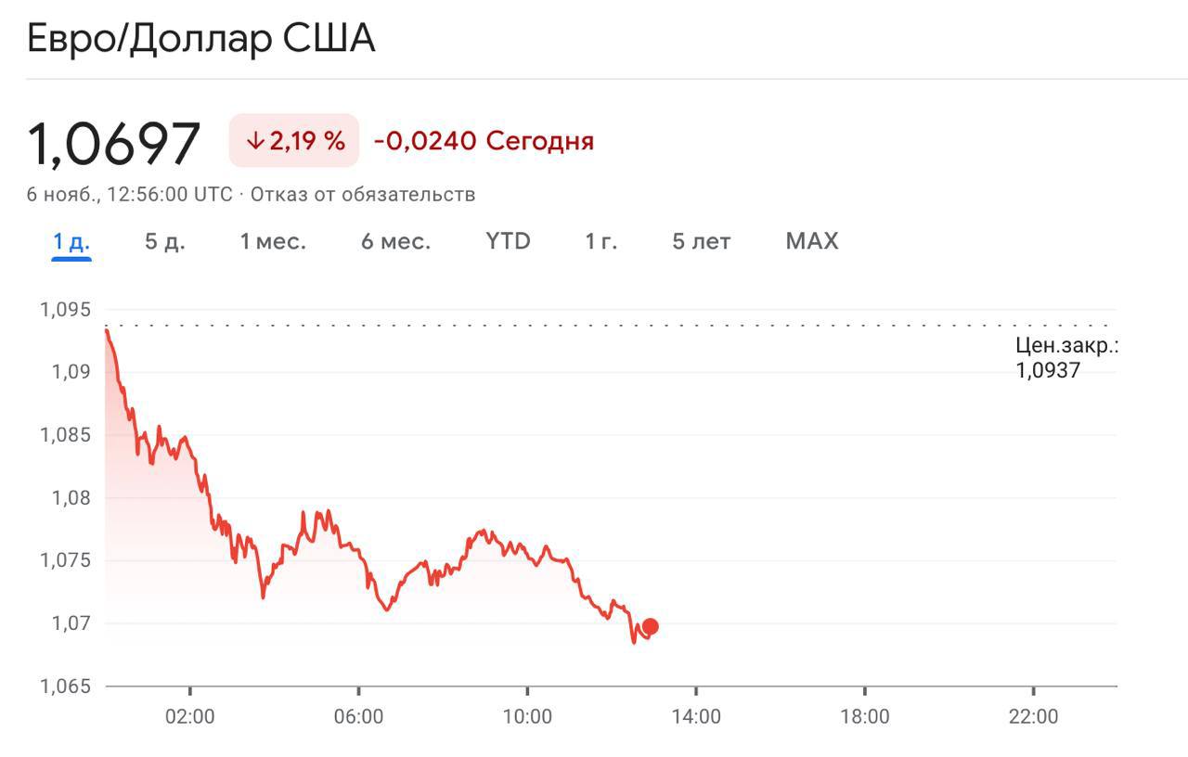Click the 22:00 time axis label
Viewport: 1188px width, 757px height.
click(1033, 716)
